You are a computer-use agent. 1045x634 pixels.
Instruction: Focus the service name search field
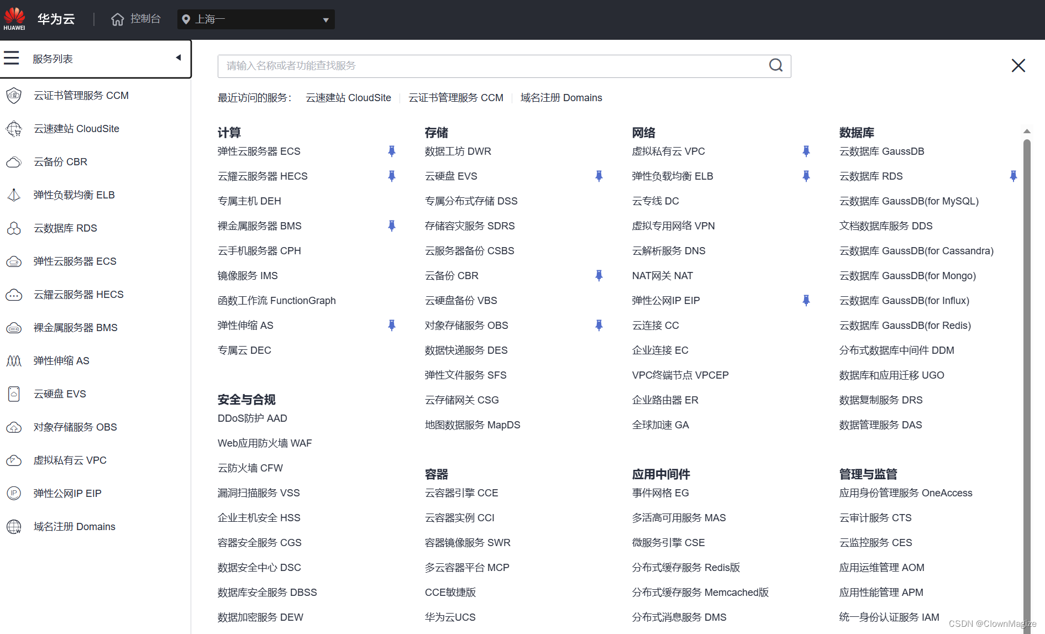(504, 66)
